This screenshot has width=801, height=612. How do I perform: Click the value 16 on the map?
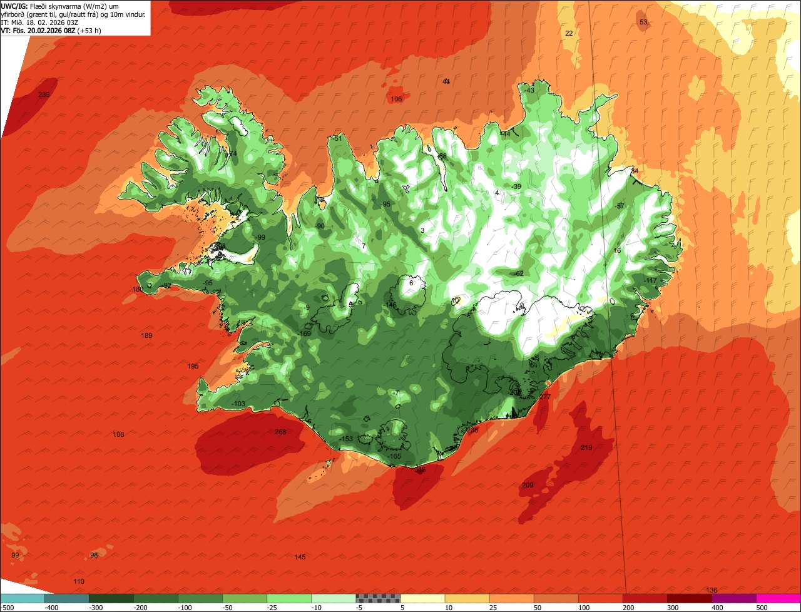(617, 250)
